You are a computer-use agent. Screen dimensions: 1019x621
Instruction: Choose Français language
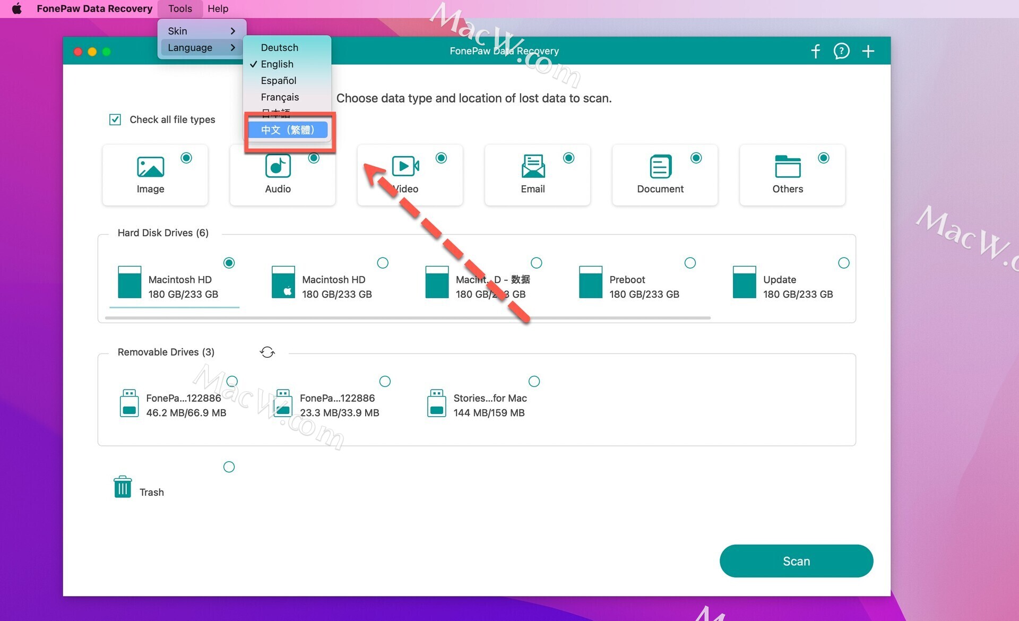tap(287, 97)
